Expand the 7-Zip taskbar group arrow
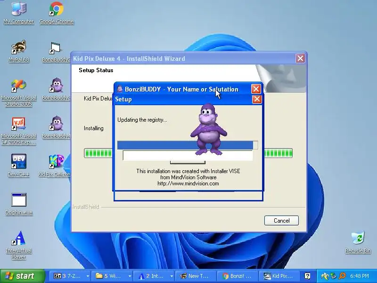The height and width of the screenshot is (283, 377). pos(88,276)
